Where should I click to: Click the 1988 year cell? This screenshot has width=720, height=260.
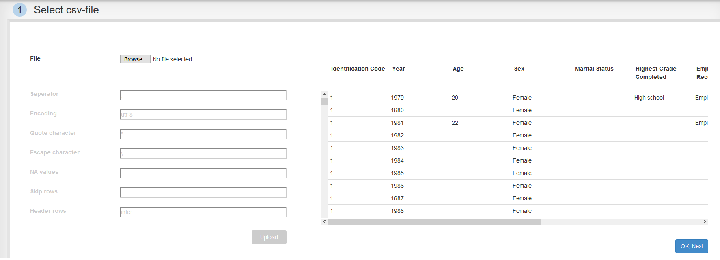397,211
